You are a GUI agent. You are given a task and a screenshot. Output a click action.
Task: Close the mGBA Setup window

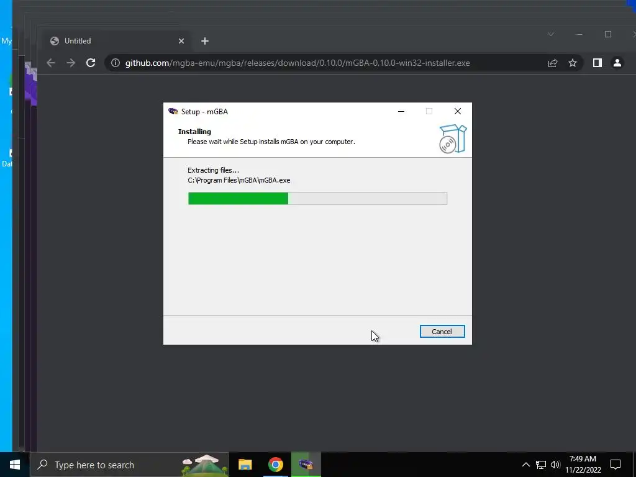458,112
